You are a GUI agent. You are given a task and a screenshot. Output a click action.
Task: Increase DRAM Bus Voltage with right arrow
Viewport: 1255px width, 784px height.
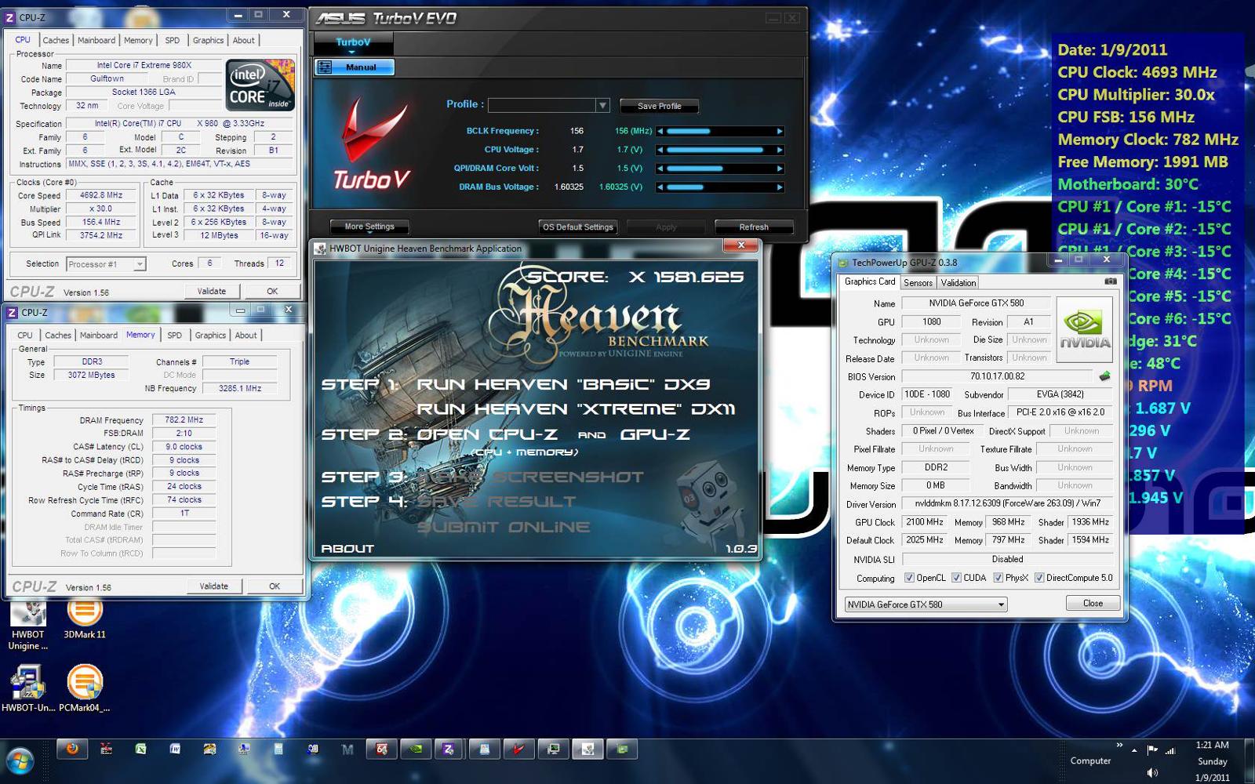(780, 187)
